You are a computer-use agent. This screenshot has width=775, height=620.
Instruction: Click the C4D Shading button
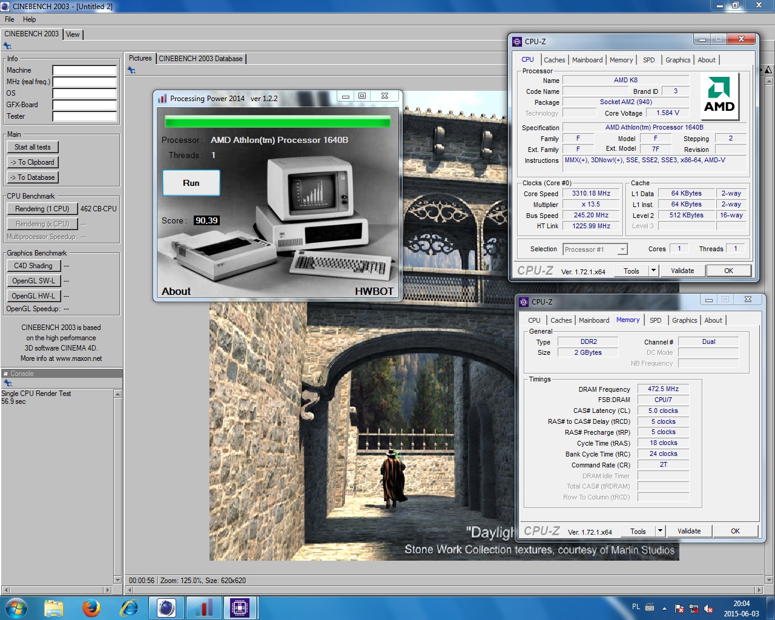33,266
